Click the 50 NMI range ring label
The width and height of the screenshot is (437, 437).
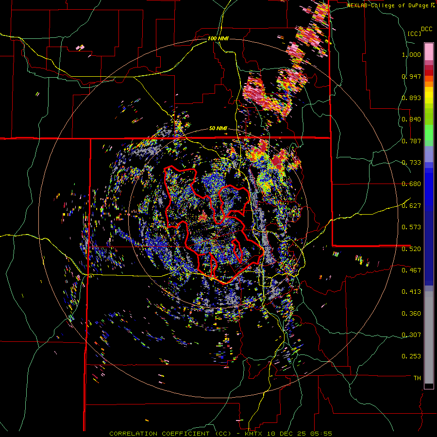[x=218, y=128]
